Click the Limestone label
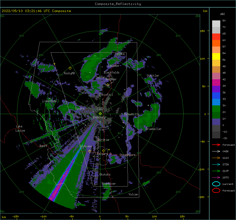This screenshot has width=236, height=220. [x=50, y=101]
